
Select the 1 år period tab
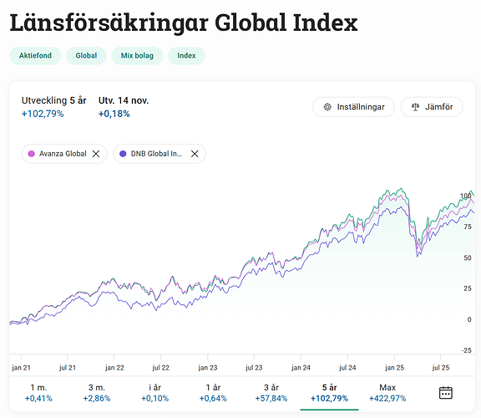(213, 393)
